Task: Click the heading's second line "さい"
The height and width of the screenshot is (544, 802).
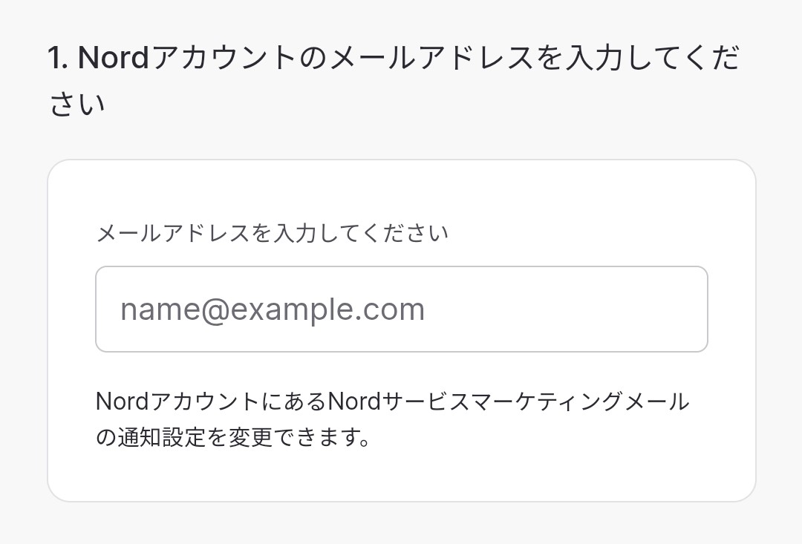Action: point(77,105)
